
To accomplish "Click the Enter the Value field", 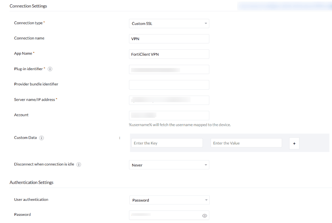I will 246,143.
